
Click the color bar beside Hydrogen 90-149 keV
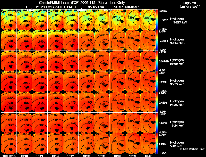click(157, 40)
